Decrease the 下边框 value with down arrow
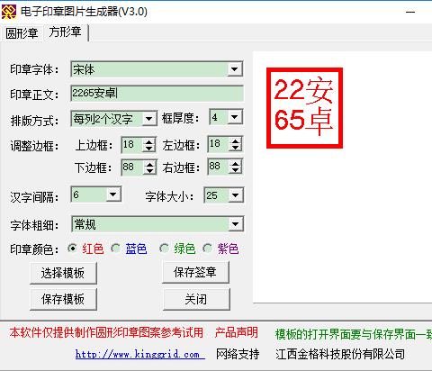Viewport: 432px width, 371px height. [149, 171]
